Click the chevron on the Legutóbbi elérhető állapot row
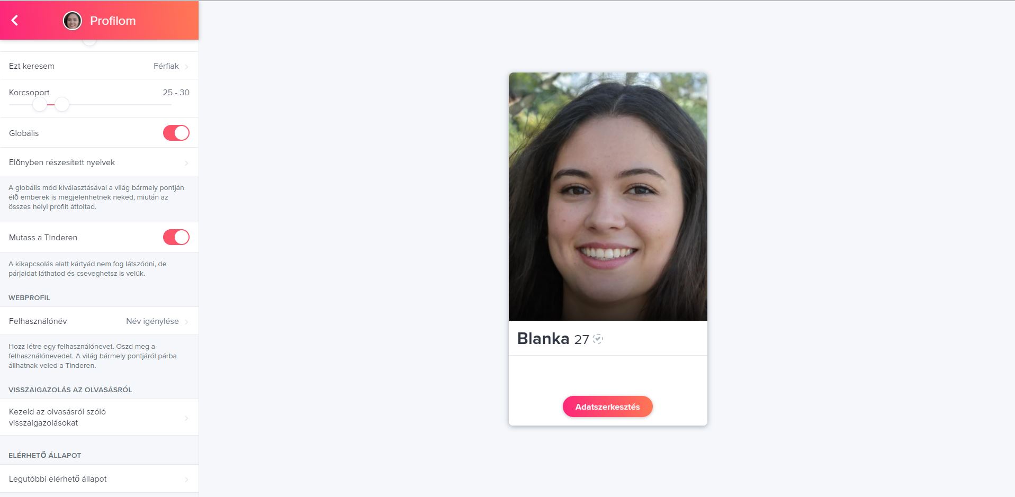This screenshot has height=497, width=1015. (x=186, y=480)
